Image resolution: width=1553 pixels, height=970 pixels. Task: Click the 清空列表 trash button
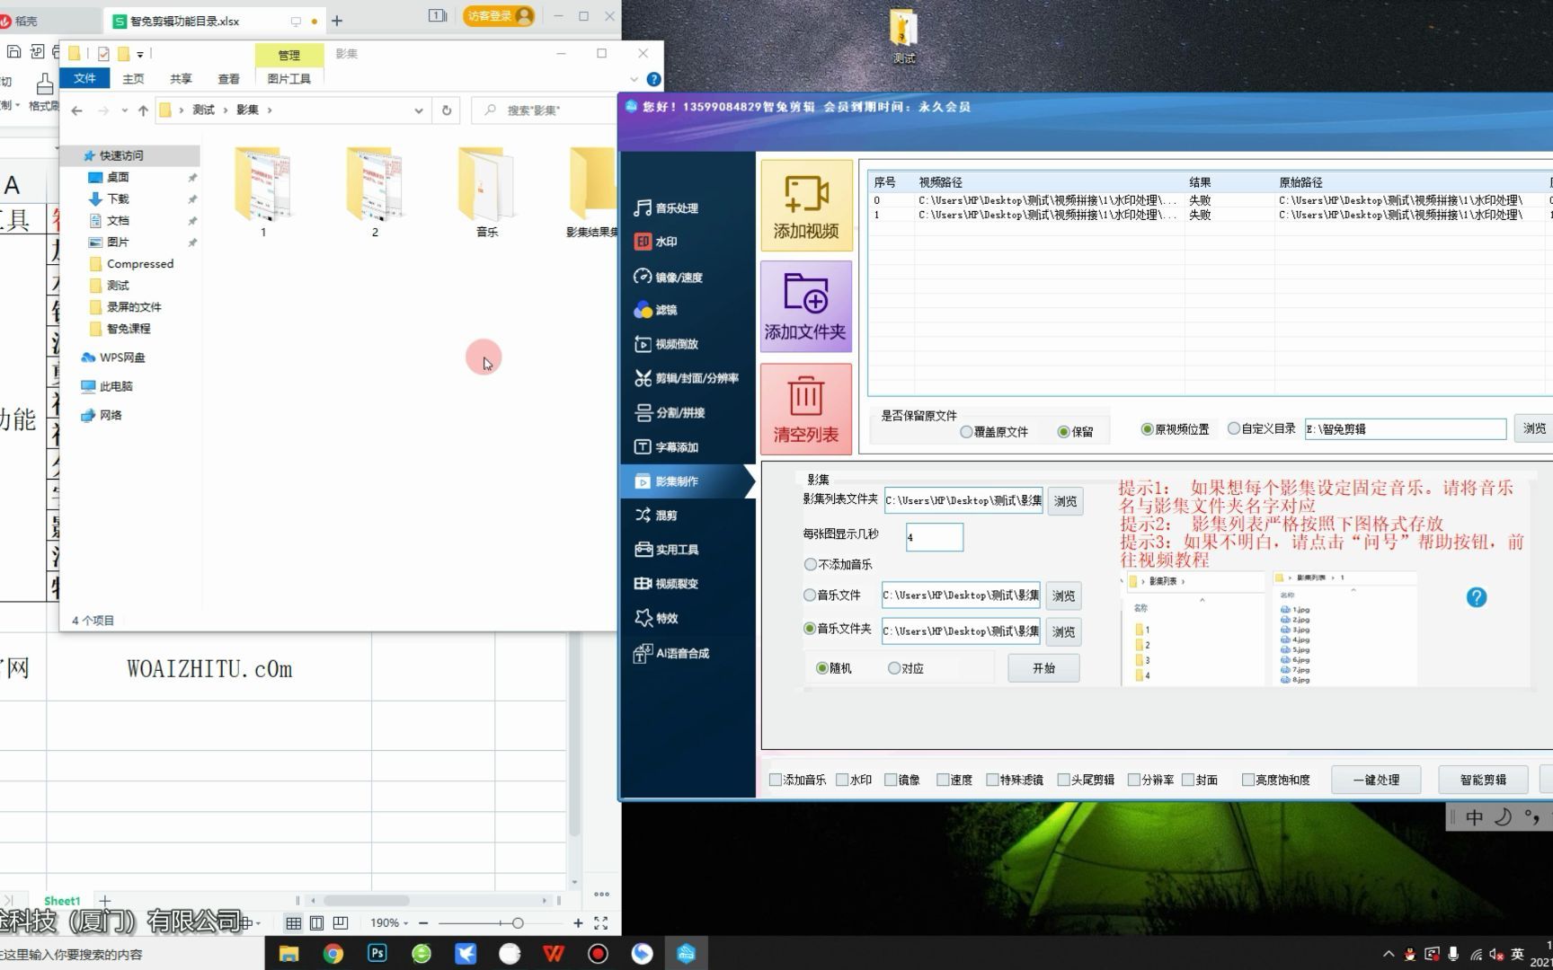click(806, 409)
